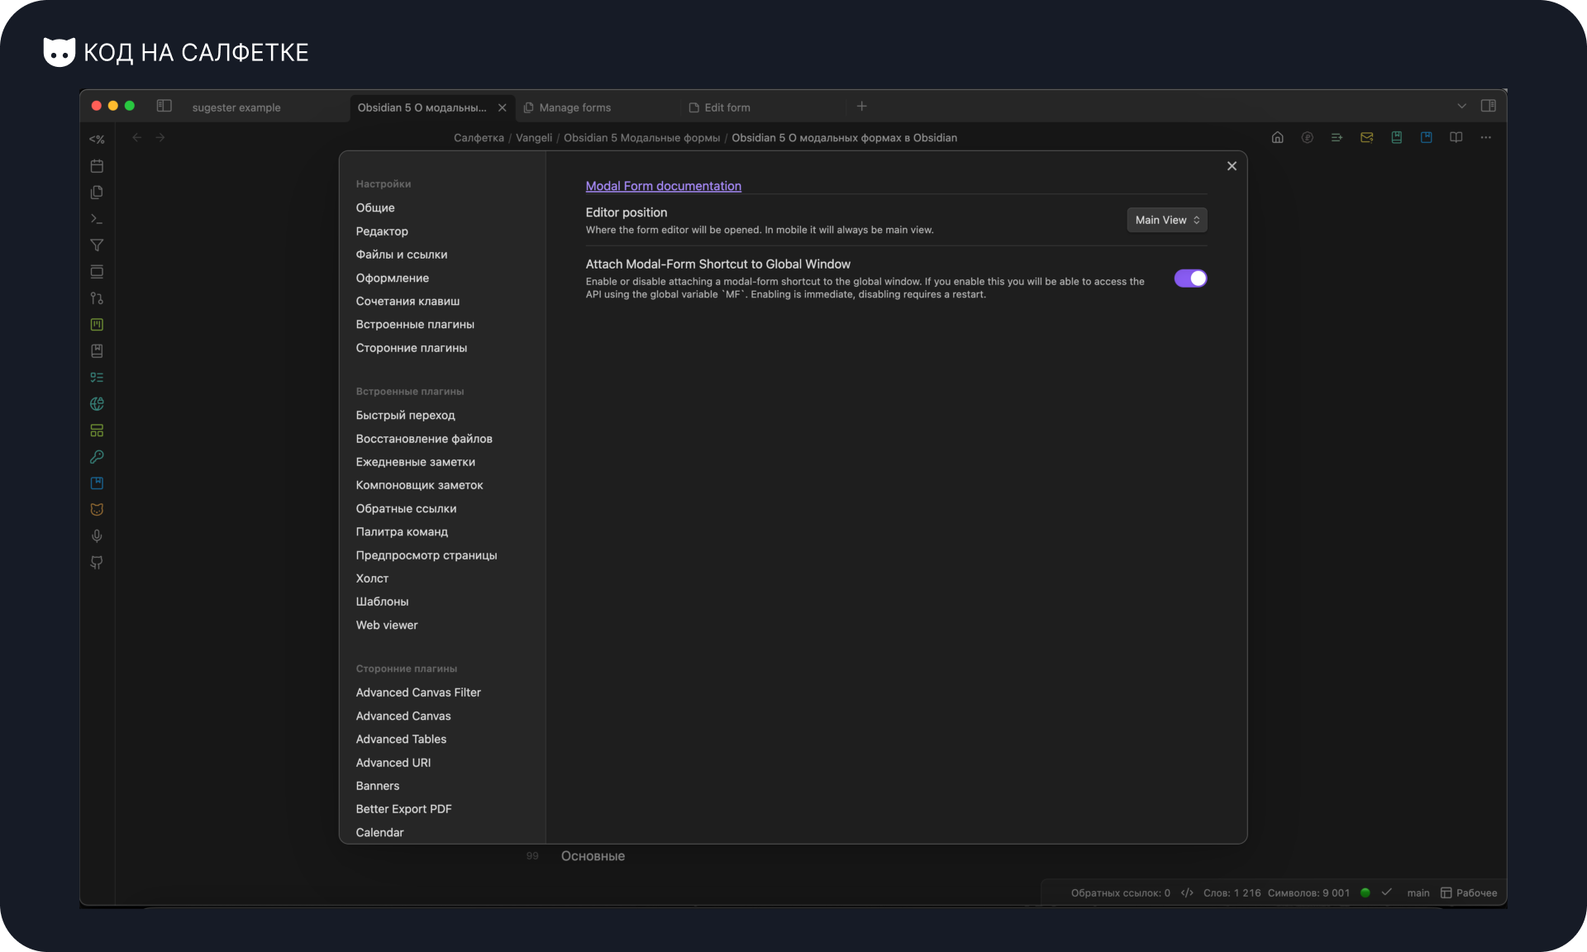Viewport: 1587px width, 952px height.
Task: Open Advanced Tables plugin settings
Action: click(x=401, y=739)
